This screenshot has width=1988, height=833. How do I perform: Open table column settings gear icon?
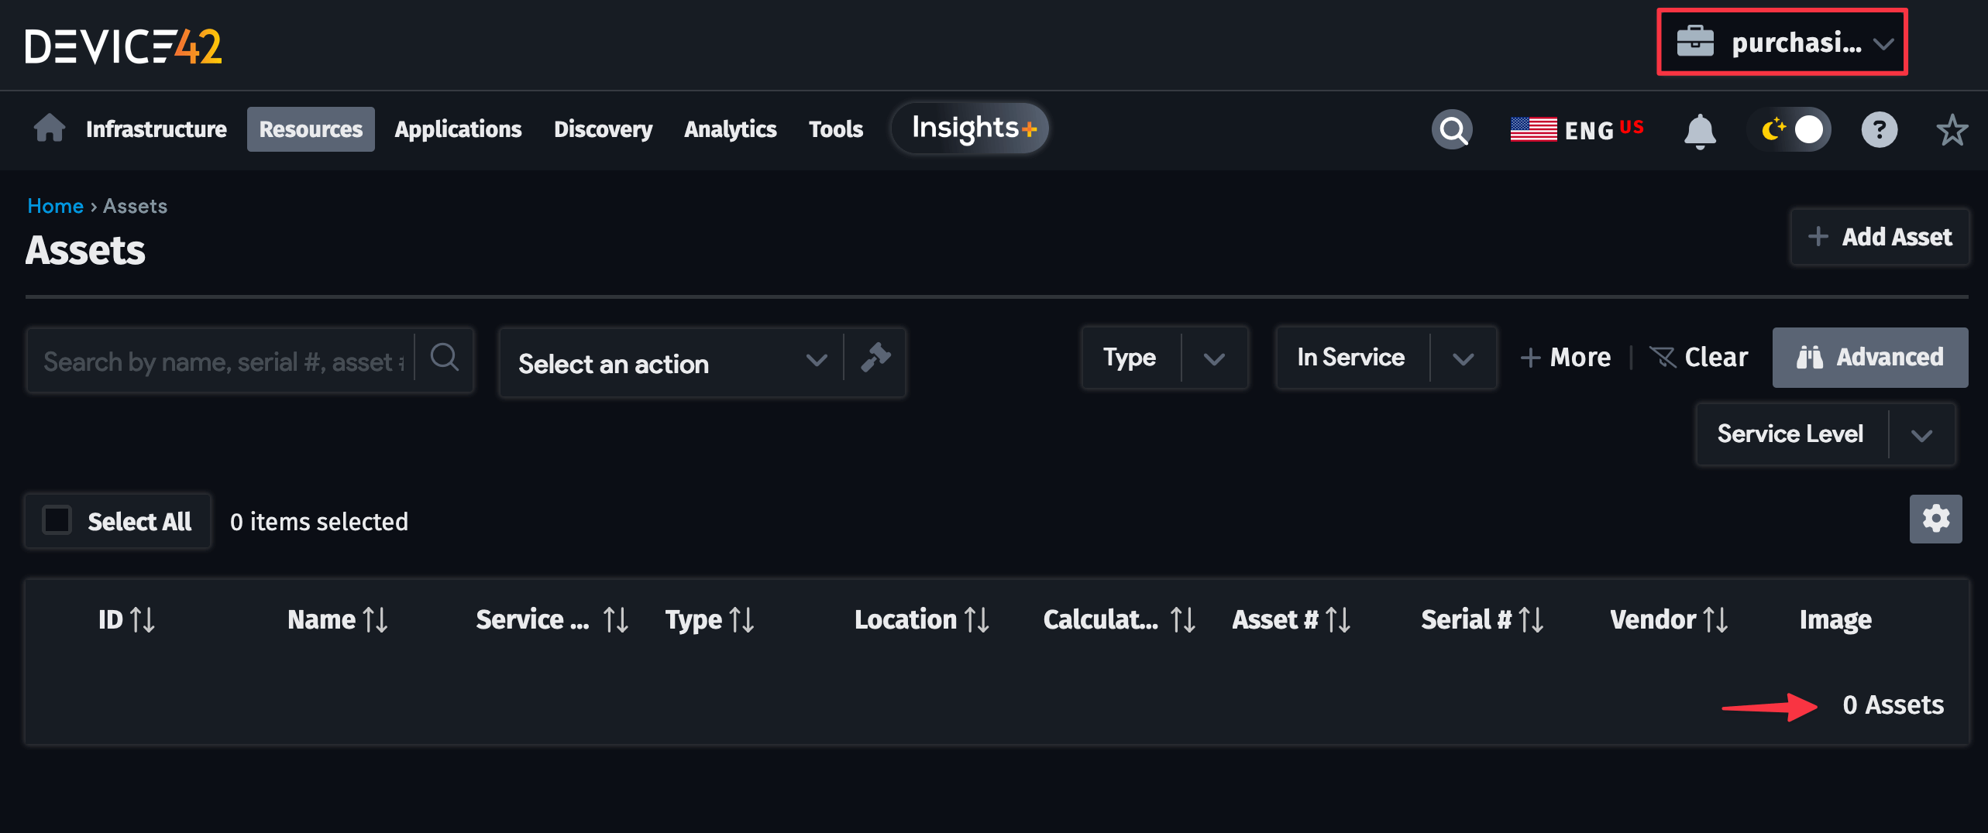tap(1935, 519)
